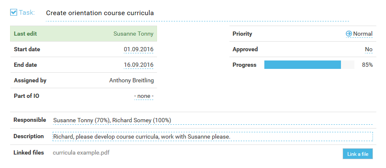Click the Progress label
The width and height of the screenshot is (386, 168).
click(x=245, y=65)
